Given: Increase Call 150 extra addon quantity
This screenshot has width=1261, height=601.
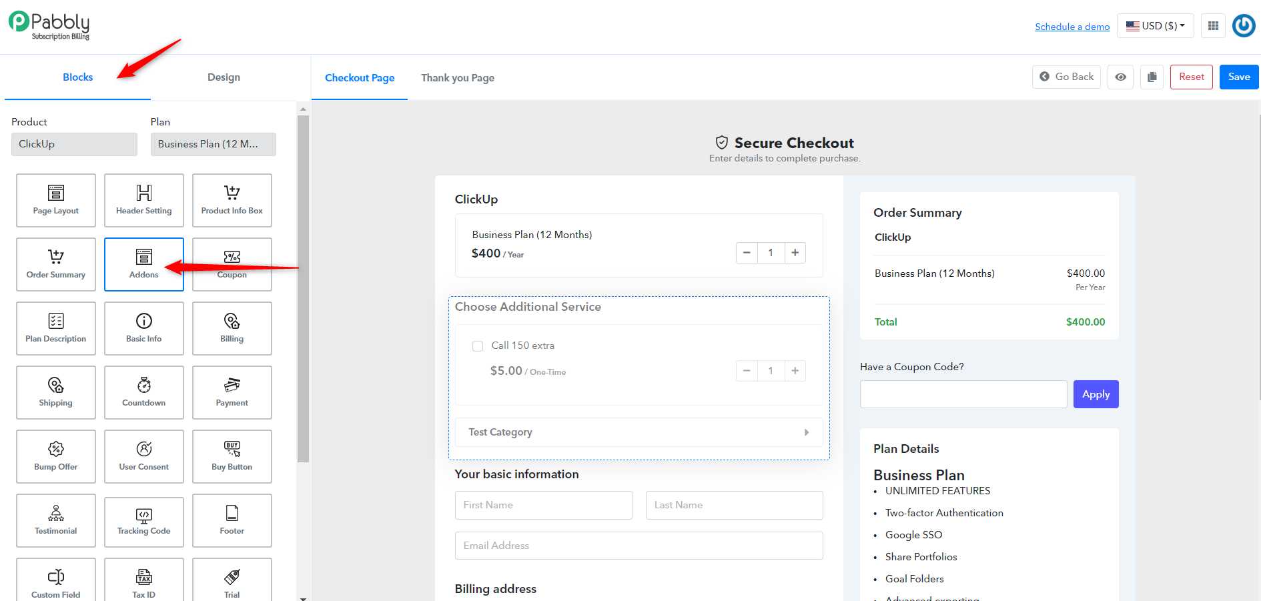Looking at the screenshot, I should (x=795, y=371).
